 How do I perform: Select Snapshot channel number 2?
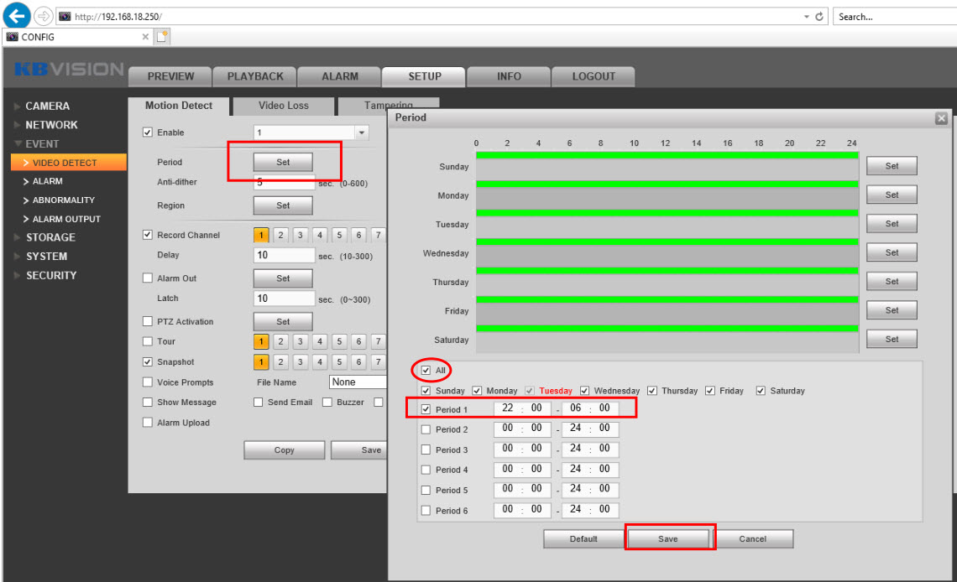coord(280,362)
